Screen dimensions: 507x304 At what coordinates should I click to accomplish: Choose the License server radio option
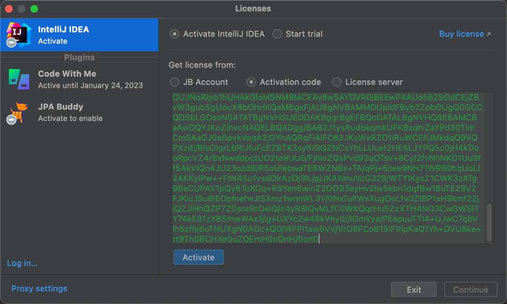click(x=337, y=82)
